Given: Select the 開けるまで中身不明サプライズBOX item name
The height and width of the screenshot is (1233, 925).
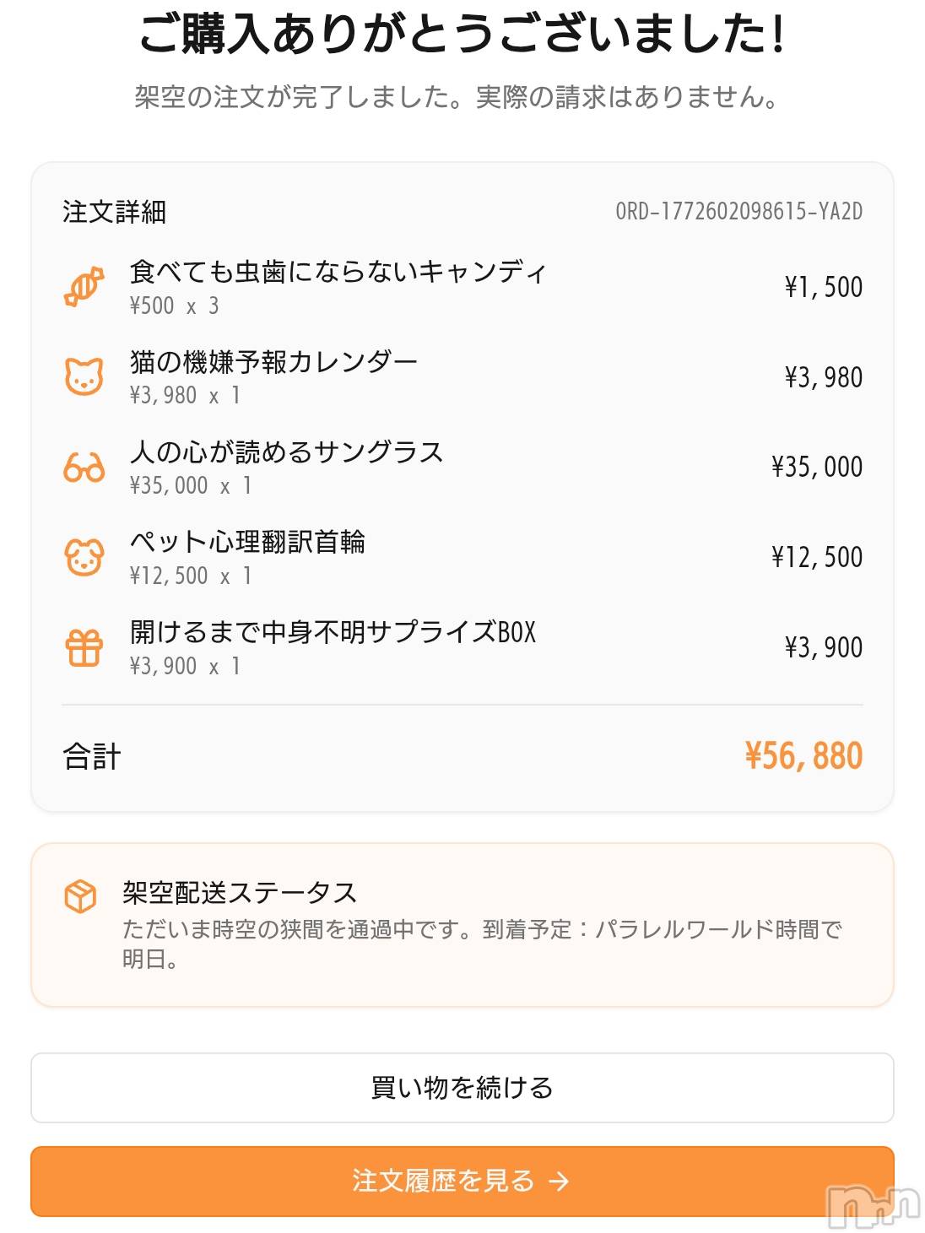Looking at the screenshot, I should pos(333,632).
